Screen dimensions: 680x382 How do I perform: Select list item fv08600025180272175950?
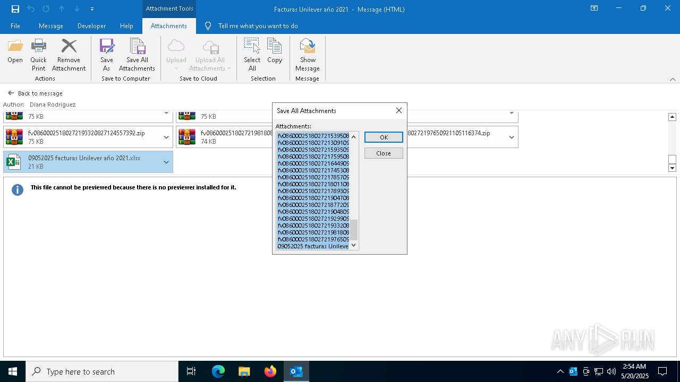(x=313, y=157)
